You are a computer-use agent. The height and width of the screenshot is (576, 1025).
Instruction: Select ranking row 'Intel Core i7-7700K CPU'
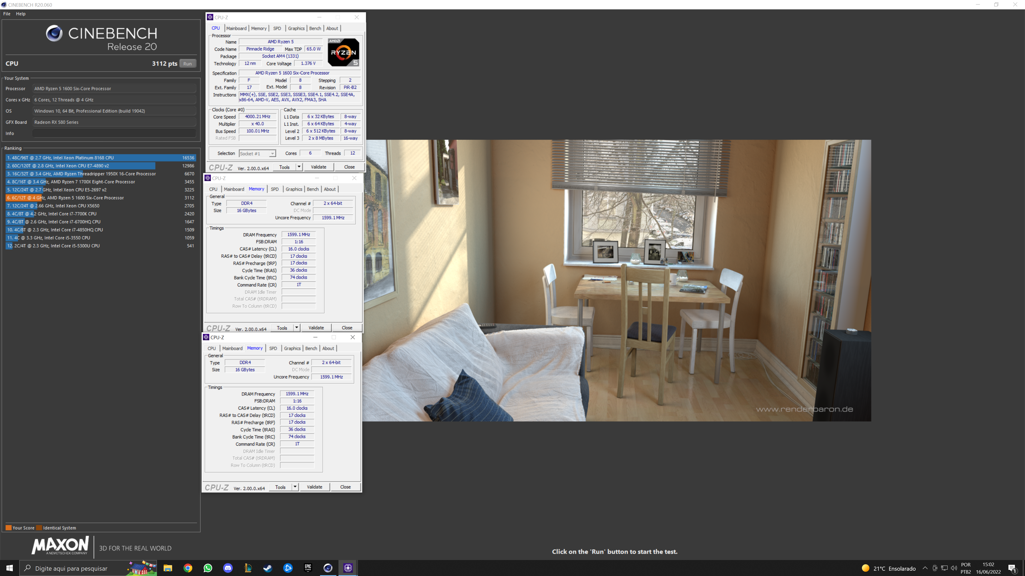101,214
